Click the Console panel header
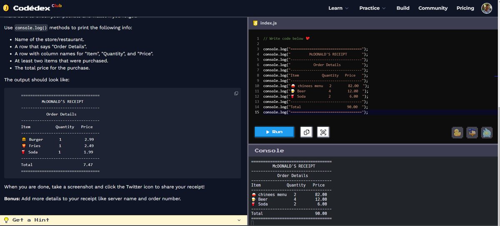The width and height of the screenshot is (500, 226). [x=374, y=151]
